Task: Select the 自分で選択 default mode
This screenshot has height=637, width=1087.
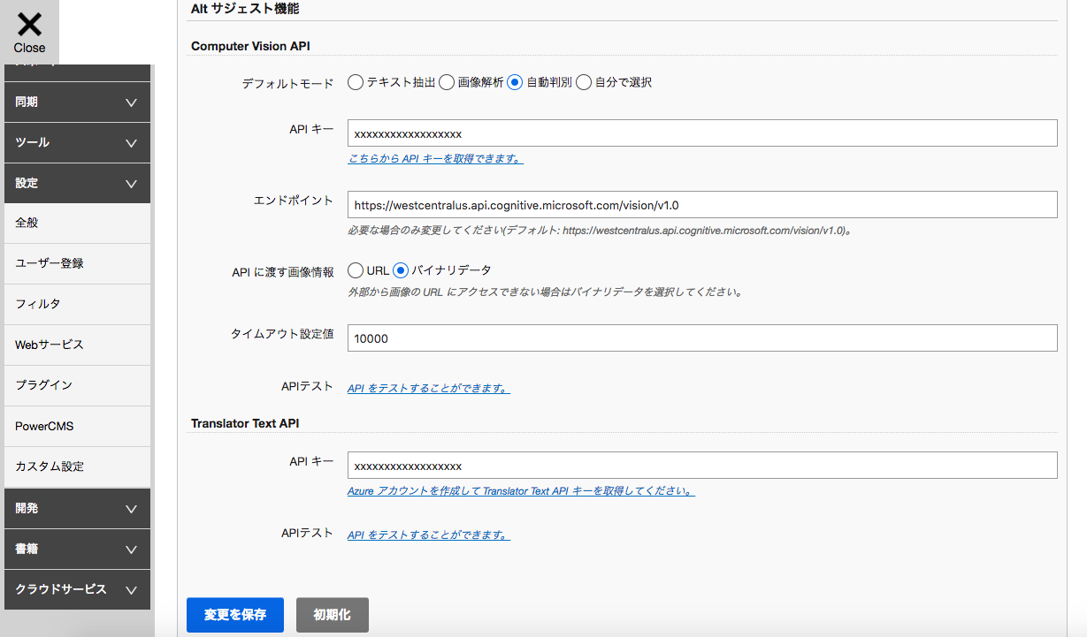Action: point(584,82)
